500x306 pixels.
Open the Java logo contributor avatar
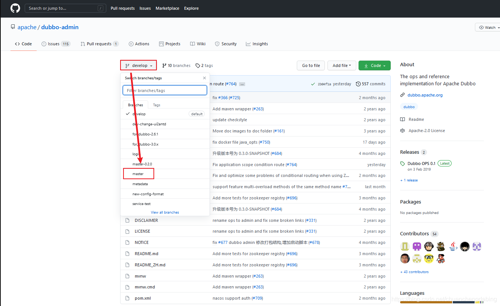pos(453,246)
